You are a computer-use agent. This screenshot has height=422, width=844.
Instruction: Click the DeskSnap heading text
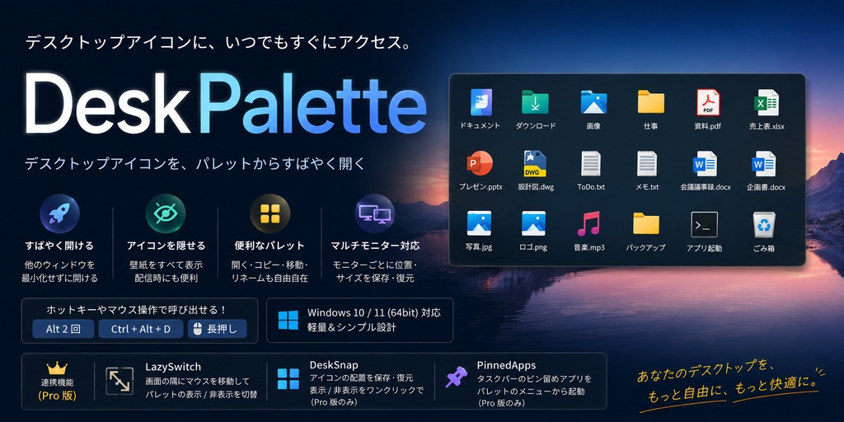click(334, 365)
